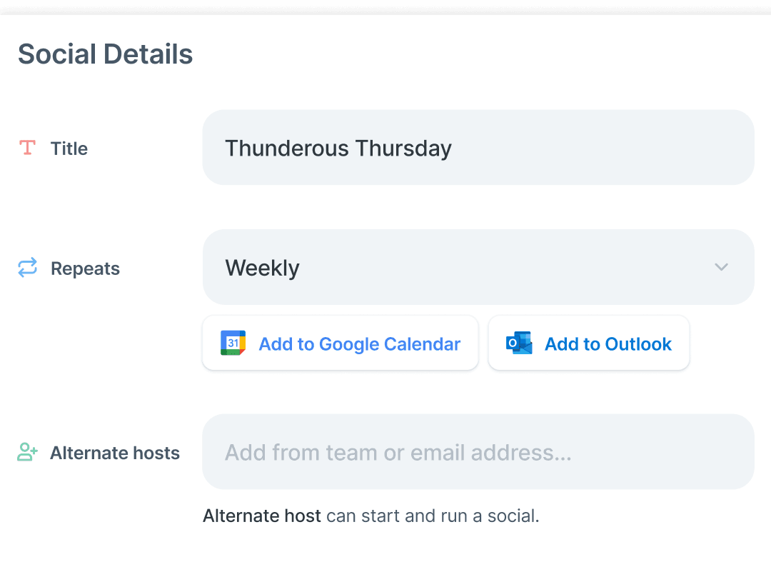This screenshot has height=567, width=771.
Task: Click the "Add to Google Calendar" link text
Action: [x=359, y=343]
